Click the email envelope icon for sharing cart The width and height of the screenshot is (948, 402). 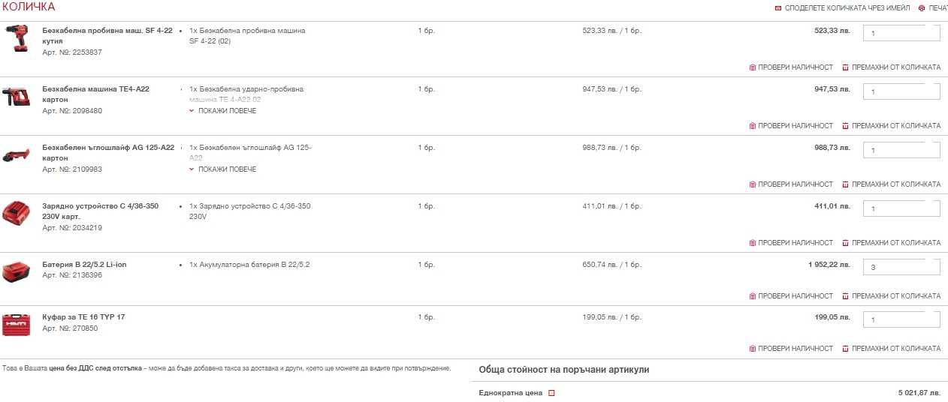click(x=778, y=8)
